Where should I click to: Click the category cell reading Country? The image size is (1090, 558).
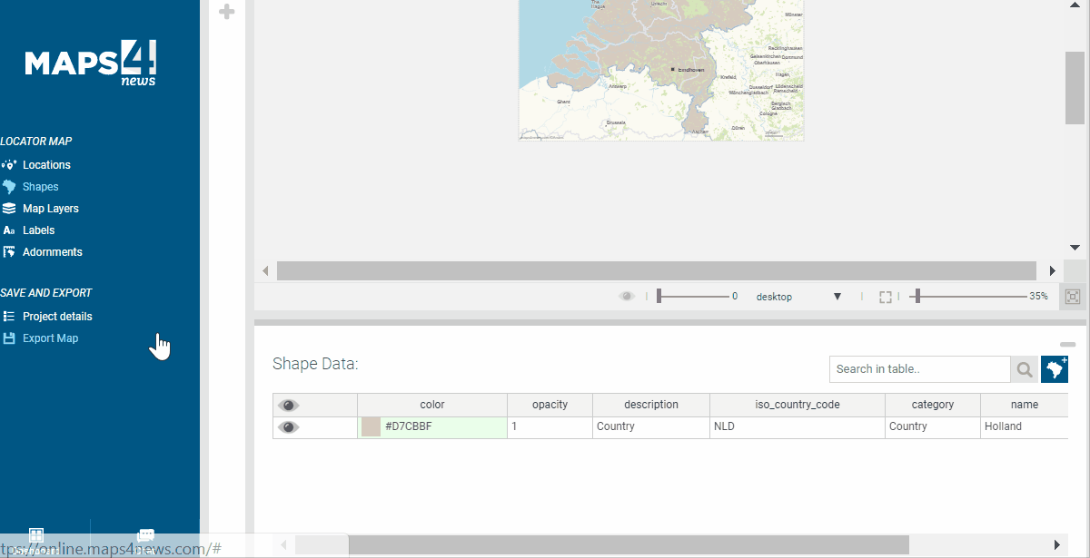tap(933, 427)
